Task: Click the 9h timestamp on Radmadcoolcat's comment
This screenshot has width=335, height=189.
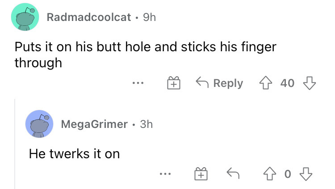Action: click(150, 17)
